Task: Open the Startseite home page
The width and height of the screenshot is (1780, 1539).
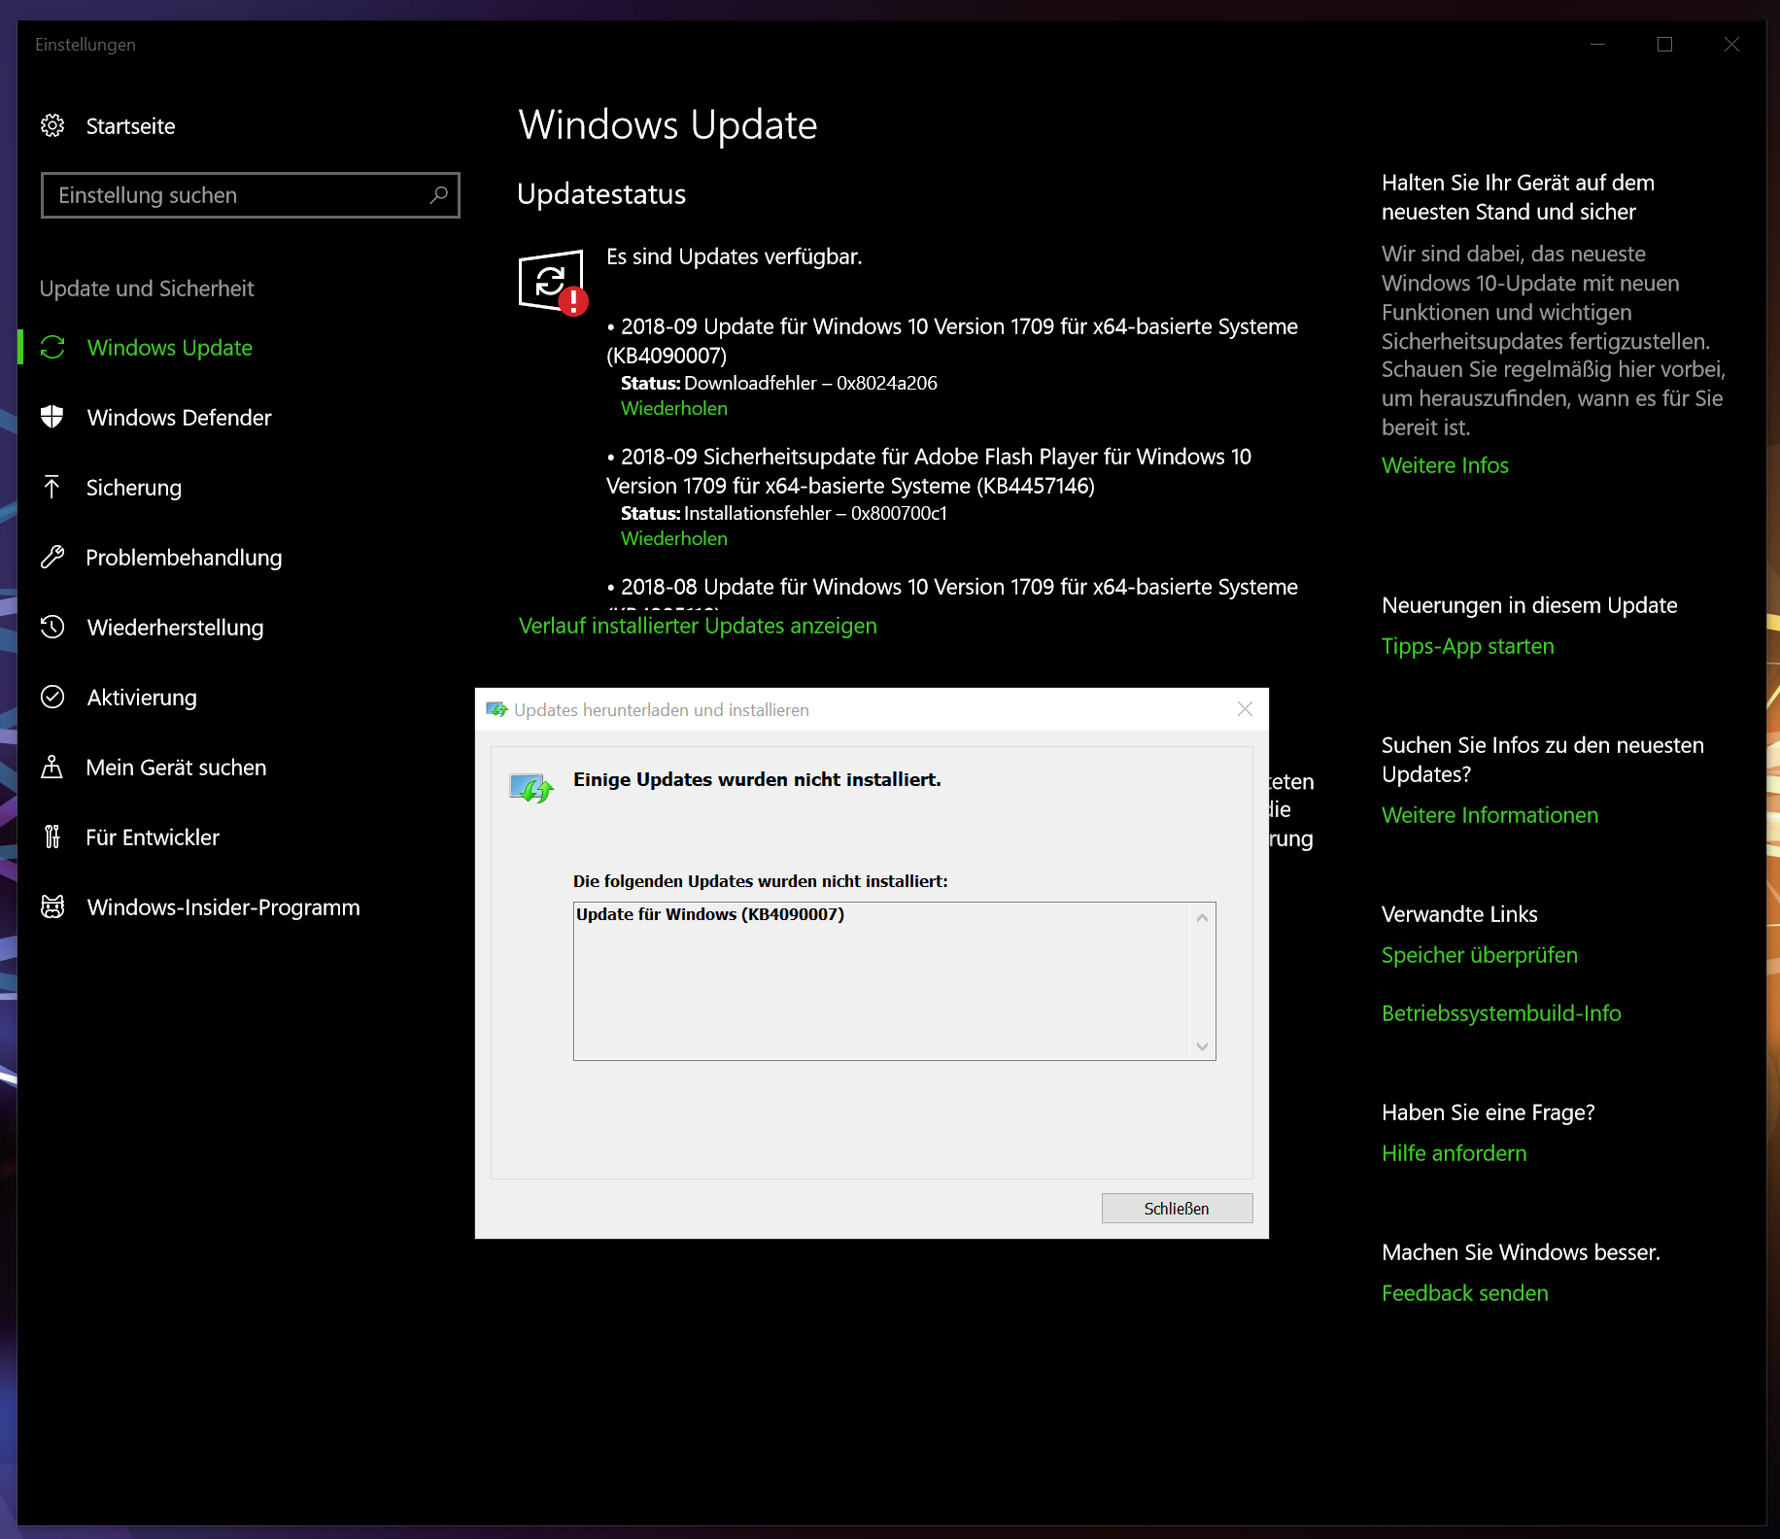Action: click(x=130, y=126)
